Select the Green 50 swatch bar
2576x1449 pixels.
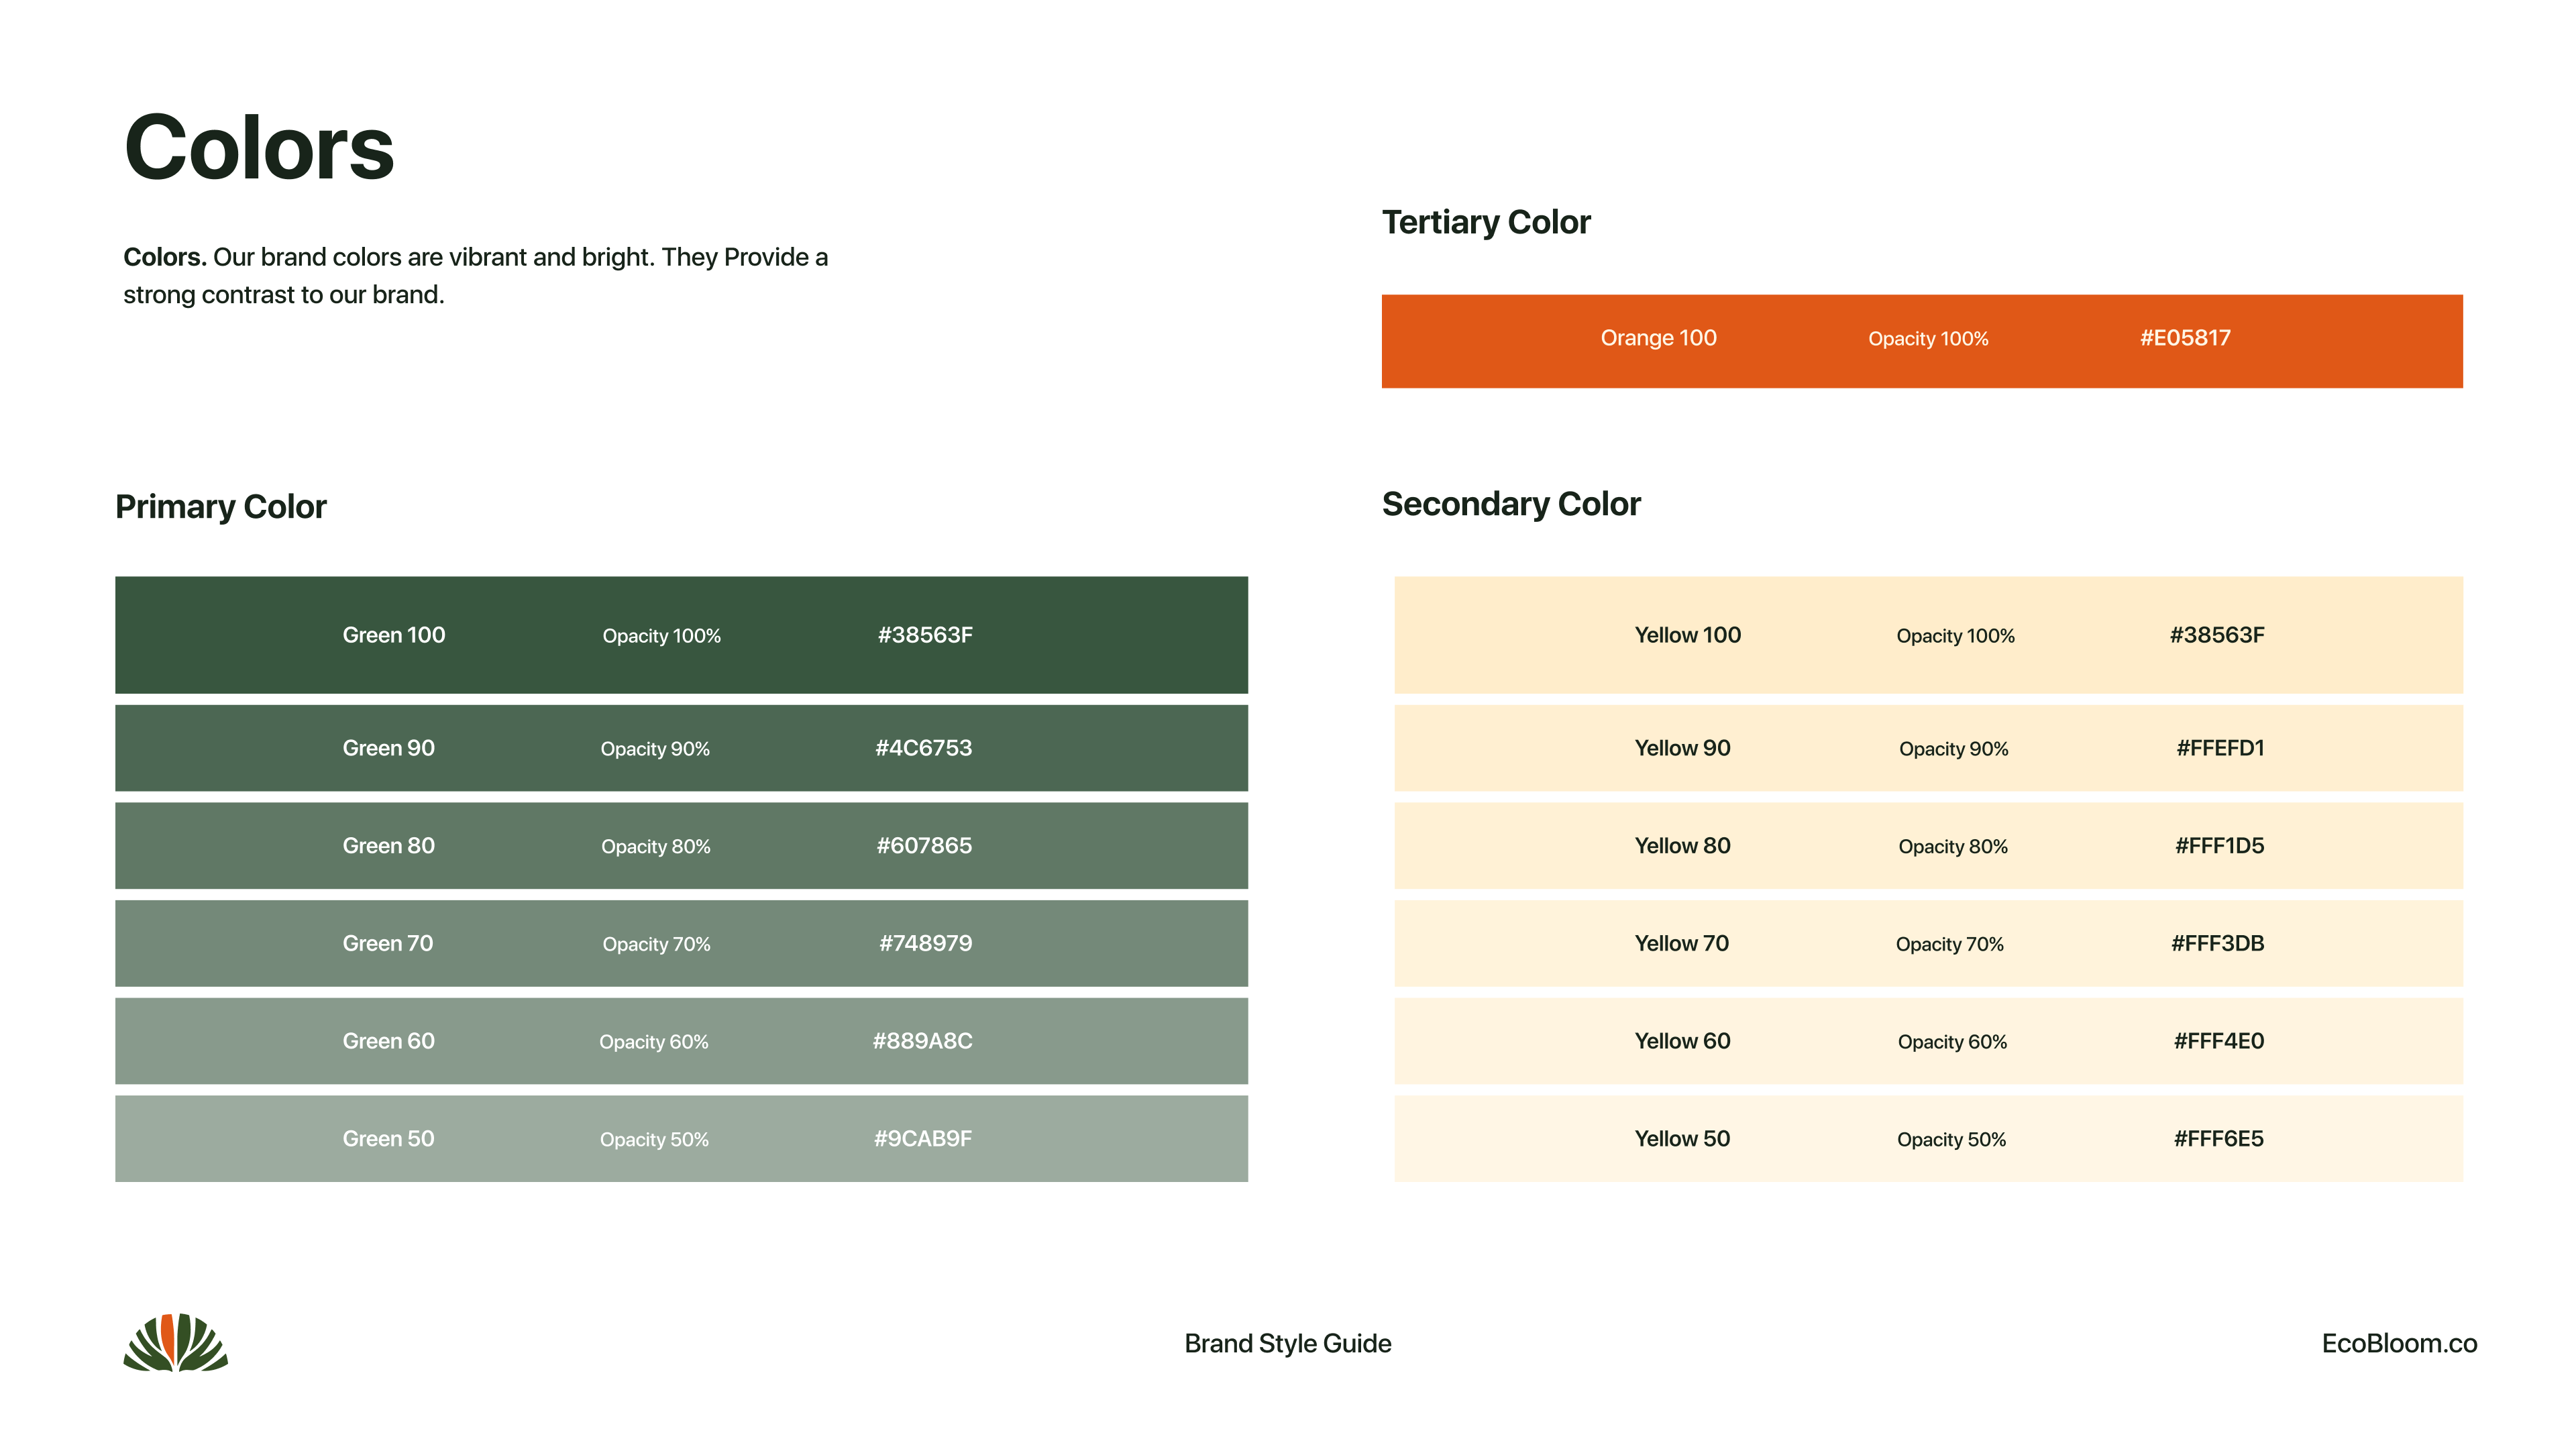[x=681, y=1139]
